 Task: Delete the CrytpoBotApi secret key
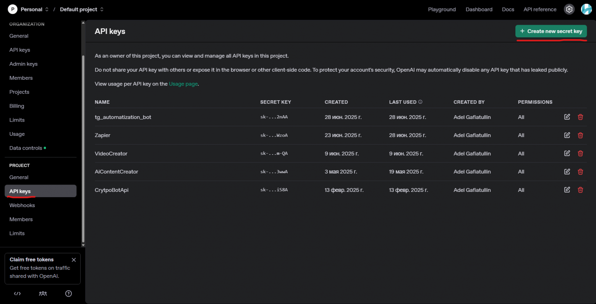click(580, 190)
